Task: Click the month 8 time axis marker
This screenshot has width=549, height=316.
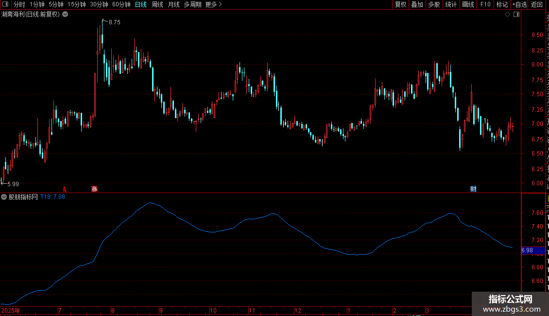Action: pos(113,310)
